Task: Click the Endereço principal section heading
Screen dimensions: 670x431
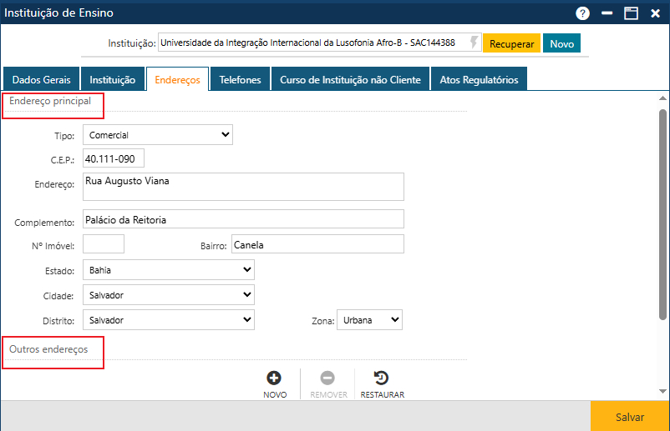Action: point(50,101)
